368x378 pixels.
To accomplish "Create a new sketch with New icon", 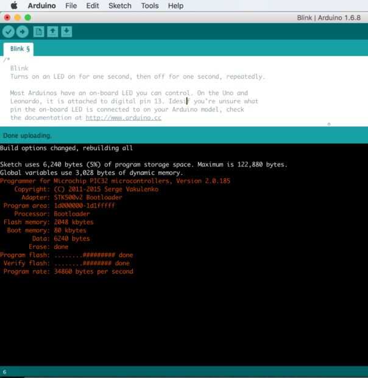I will coord(38,32).
